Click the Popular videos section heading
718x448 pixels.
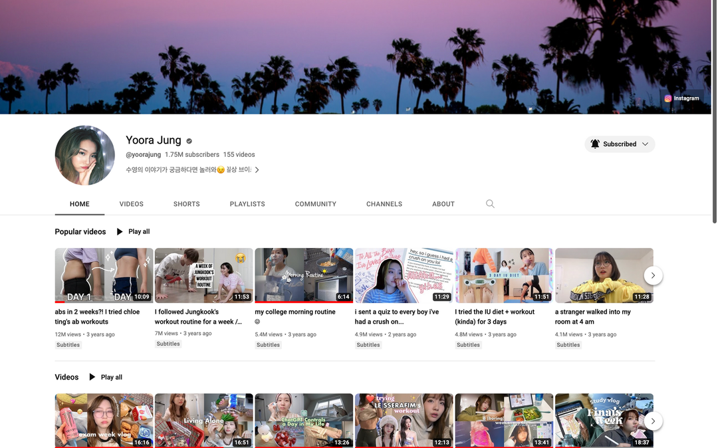pyautogui.click(x=80, y=231)
